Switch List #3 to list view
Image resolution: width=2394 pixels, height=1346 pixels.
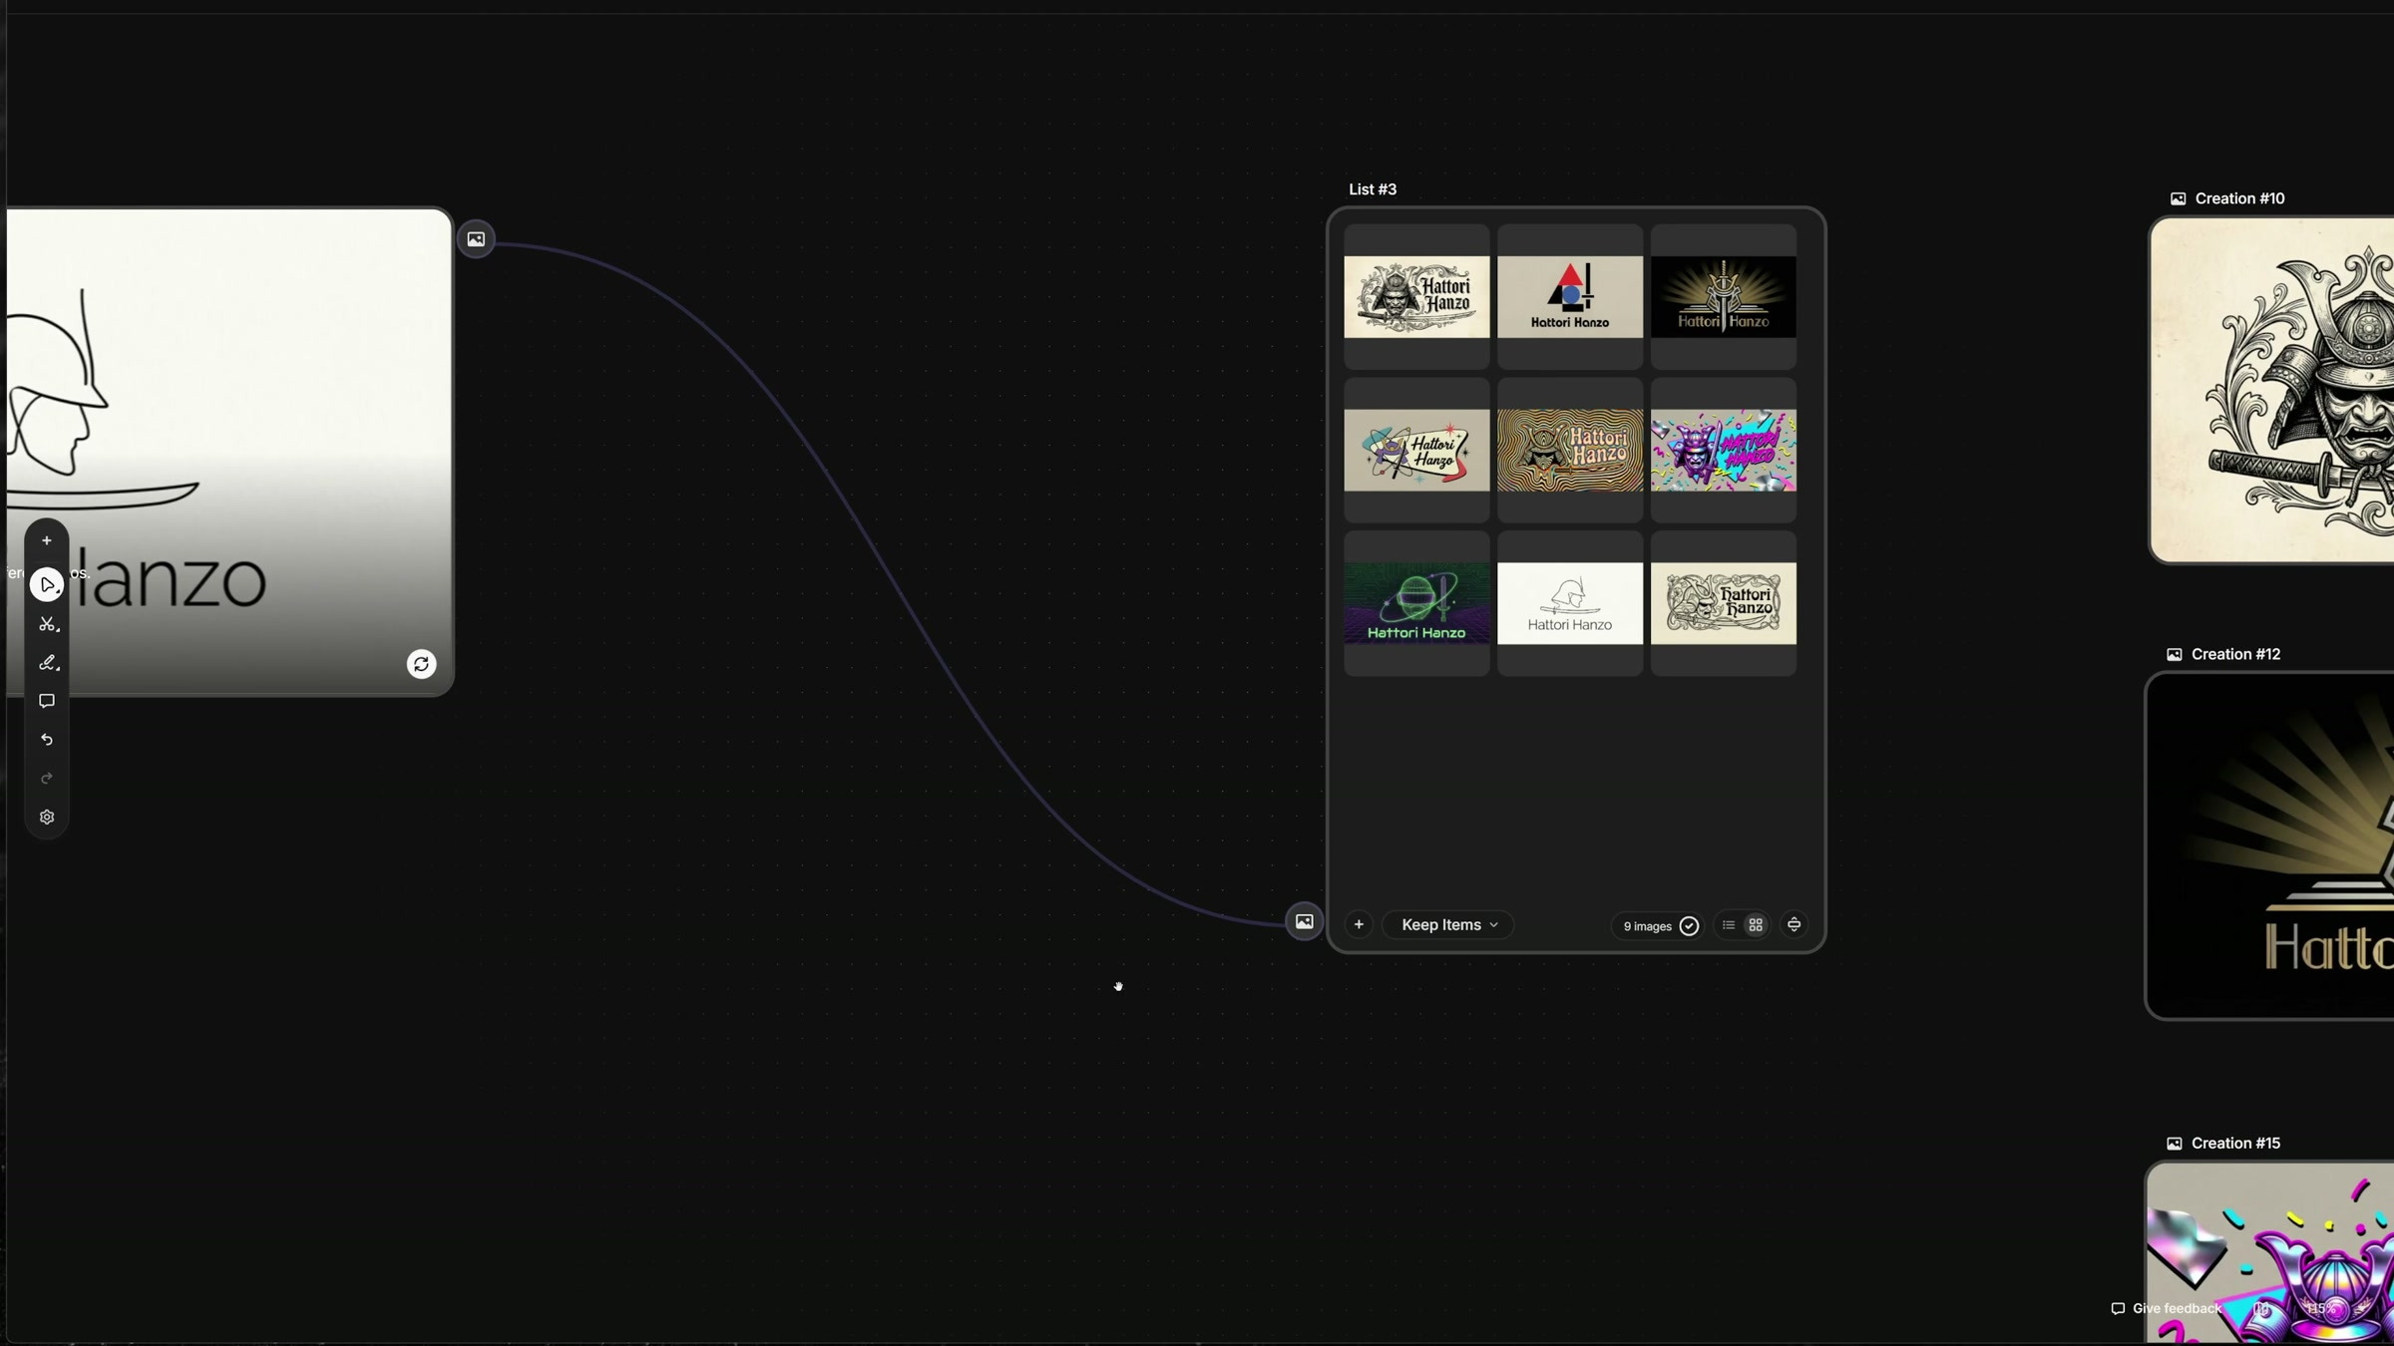coord(1728,925)
